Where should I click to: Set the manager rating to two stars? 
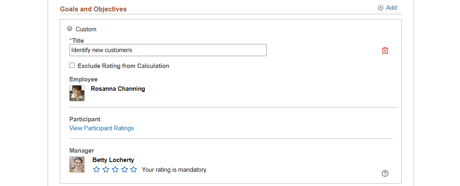click(105, 170)
